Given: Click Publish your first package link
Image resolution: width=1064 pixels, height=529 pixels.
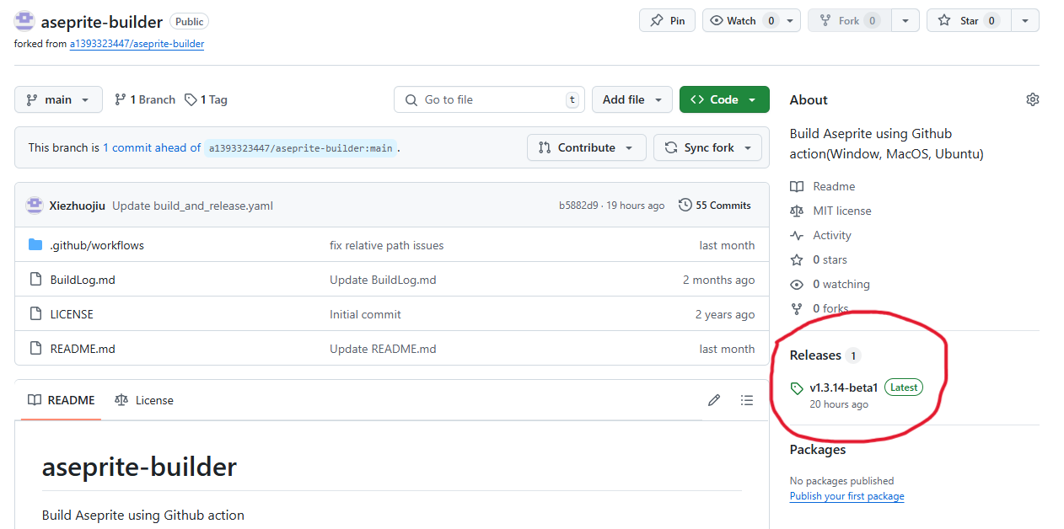Looking at the screenshot, I should 846,496.
